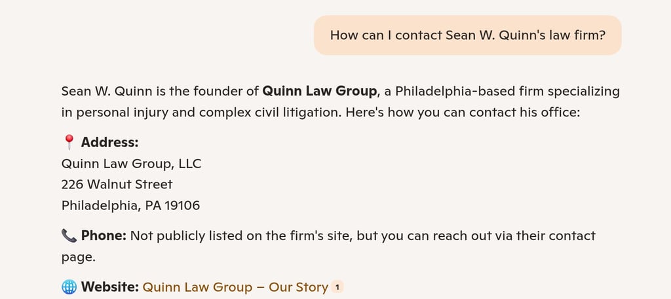This screenshot has height=299, width=671.
Task: Click the globe icon beside Website
Action: (69, 287)
